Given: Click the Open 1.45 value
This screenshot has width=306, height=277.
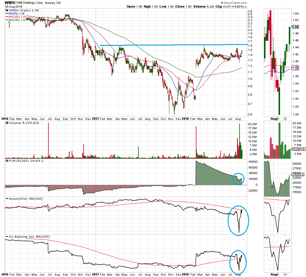Looking at the screenshot, I should (x=134, y=6).
